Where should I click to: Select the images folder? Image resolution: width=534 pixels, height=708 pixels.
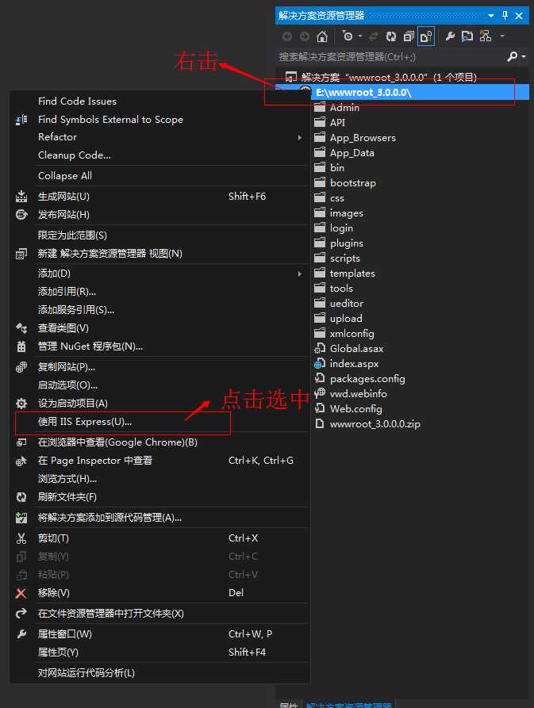pyautogui.click(x=347, y=212)
